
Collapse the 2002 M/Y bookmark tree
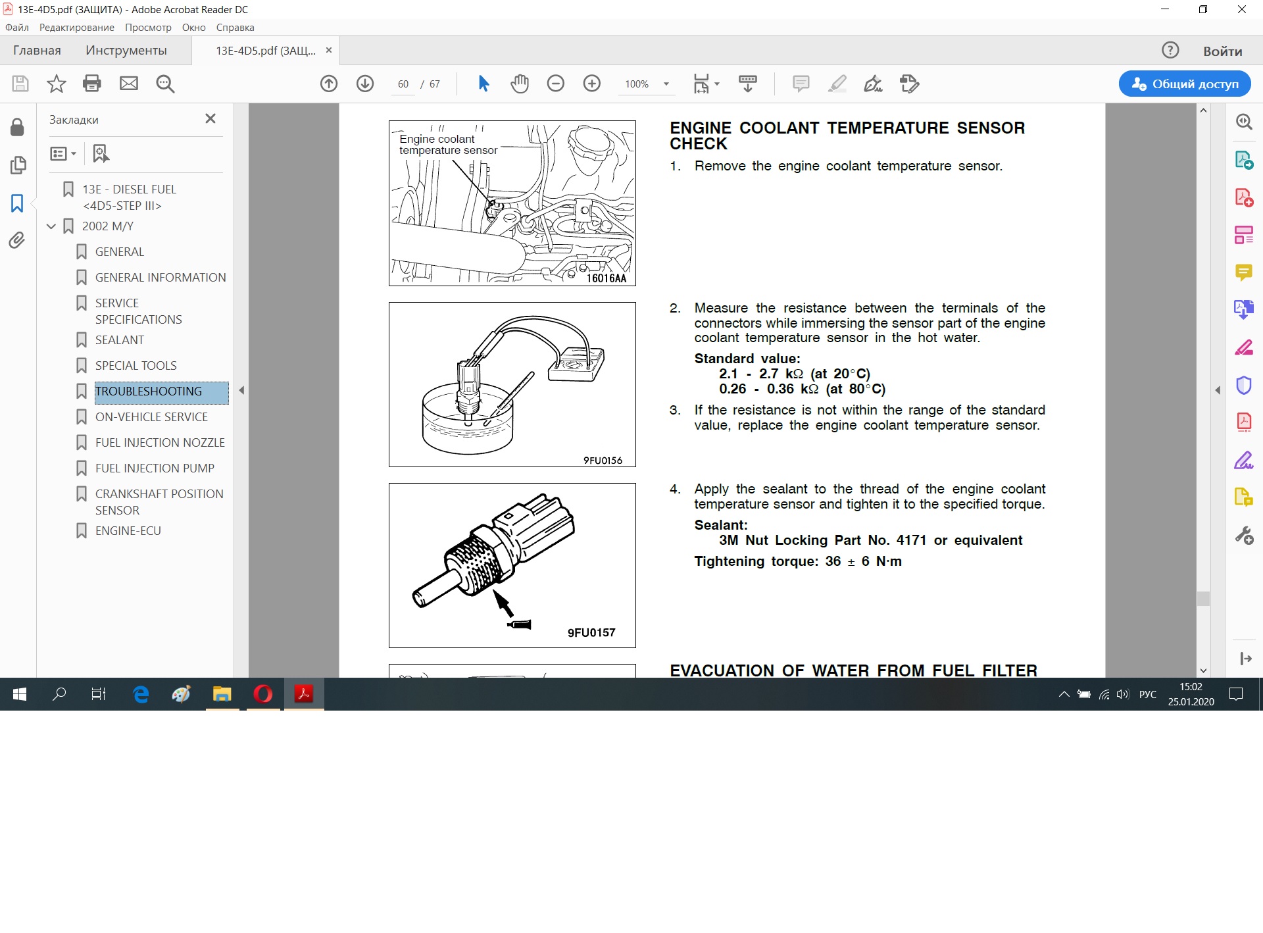tap(51, 226)
